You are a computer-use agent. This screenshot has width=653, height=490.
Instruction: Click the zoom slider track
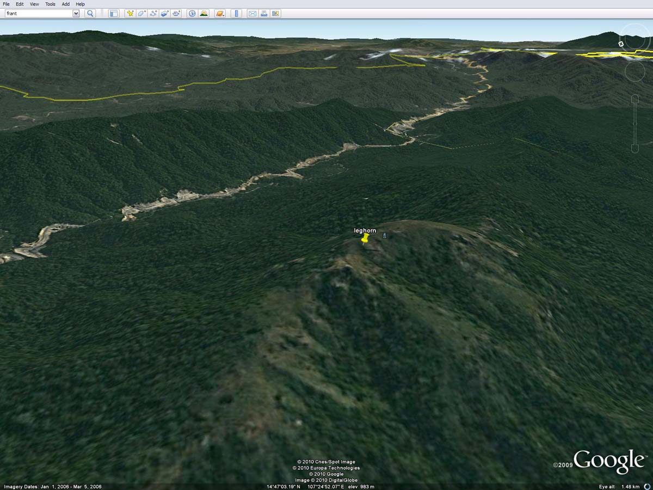(635, 124)
